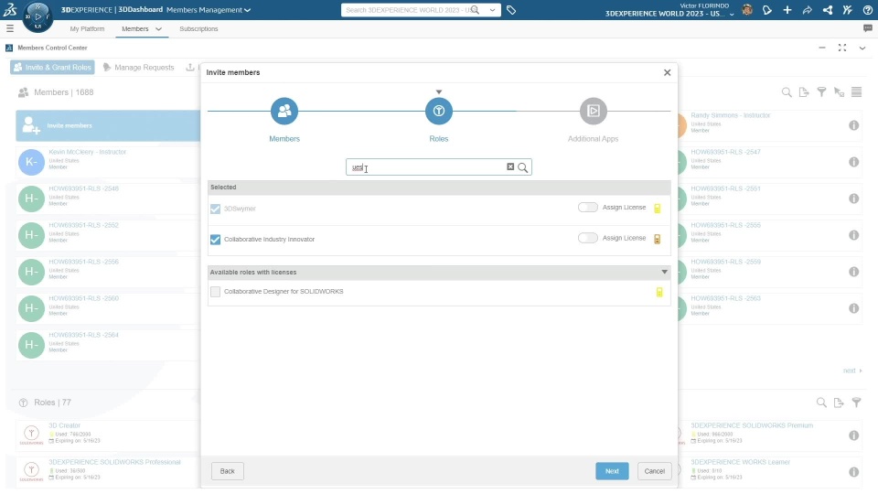
Task: Open the social share network icon
Action: pos(827,10)
